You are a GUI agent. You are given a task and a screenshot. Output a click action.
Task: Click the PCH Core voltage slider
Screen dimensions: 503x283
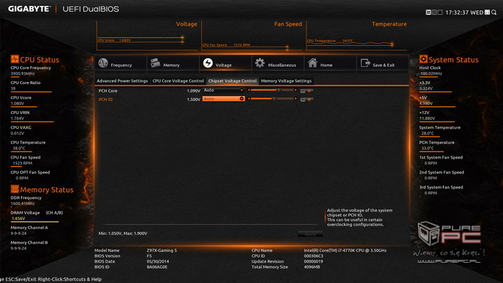click(272, 90)
